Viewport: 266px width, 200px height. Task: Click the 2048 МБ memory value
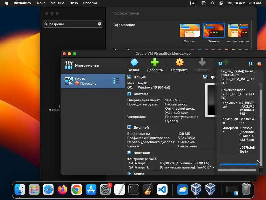click(x=172, y=100)
